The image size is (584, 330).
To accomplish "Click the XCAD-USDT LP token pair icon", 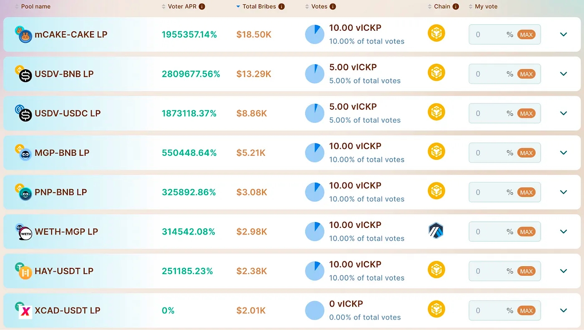I will [25, 310].
